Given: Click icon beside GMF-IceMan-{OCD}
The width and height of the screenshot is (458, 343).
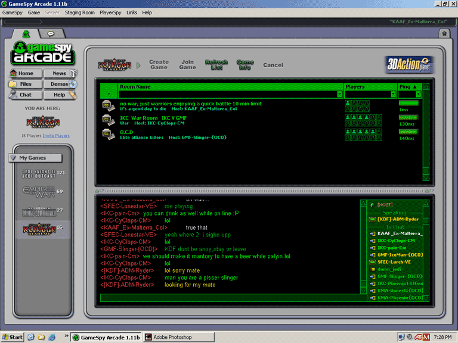Looking at the screenshot, I should 372,255.
